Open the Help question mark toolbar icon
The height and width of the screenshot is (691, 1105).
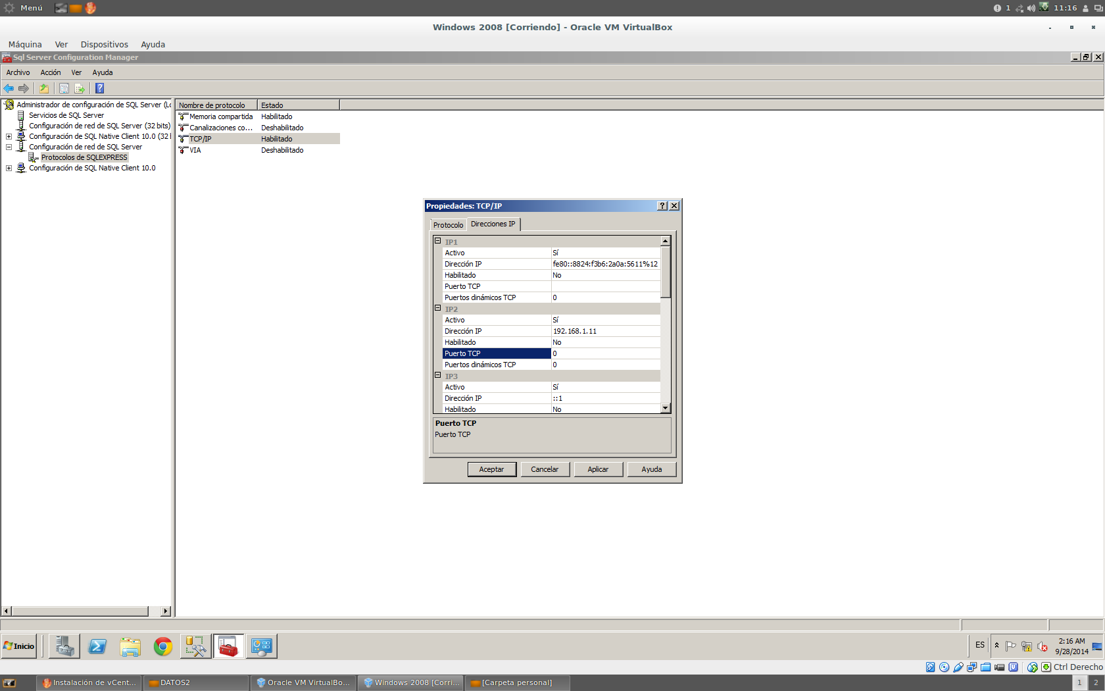pyautogui.click(x=99, y=88)
